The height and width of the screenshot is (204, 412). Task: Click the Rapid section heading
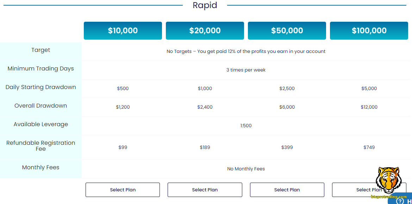point(205,5)
